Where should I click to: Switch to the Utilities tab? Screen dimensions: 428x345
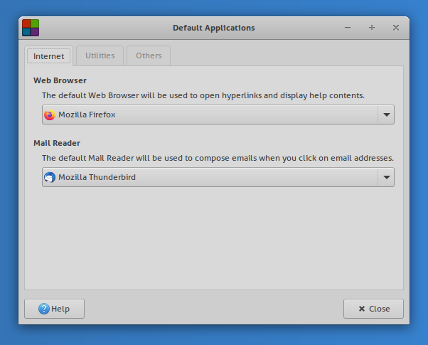point(100,55)
